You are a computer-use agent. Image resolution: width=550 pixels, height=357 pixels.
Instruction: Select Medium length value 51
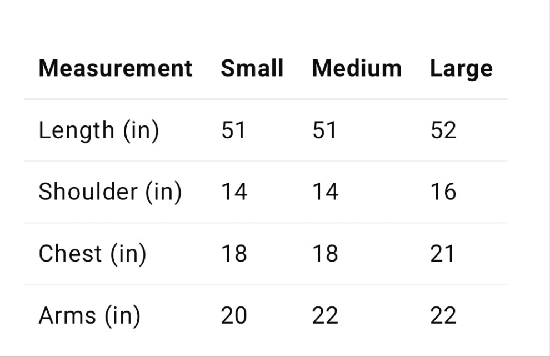click(x=324, y=130)
